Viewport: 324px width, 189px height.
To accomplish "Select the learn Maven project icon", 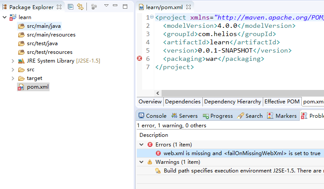I will pos(13,17).
